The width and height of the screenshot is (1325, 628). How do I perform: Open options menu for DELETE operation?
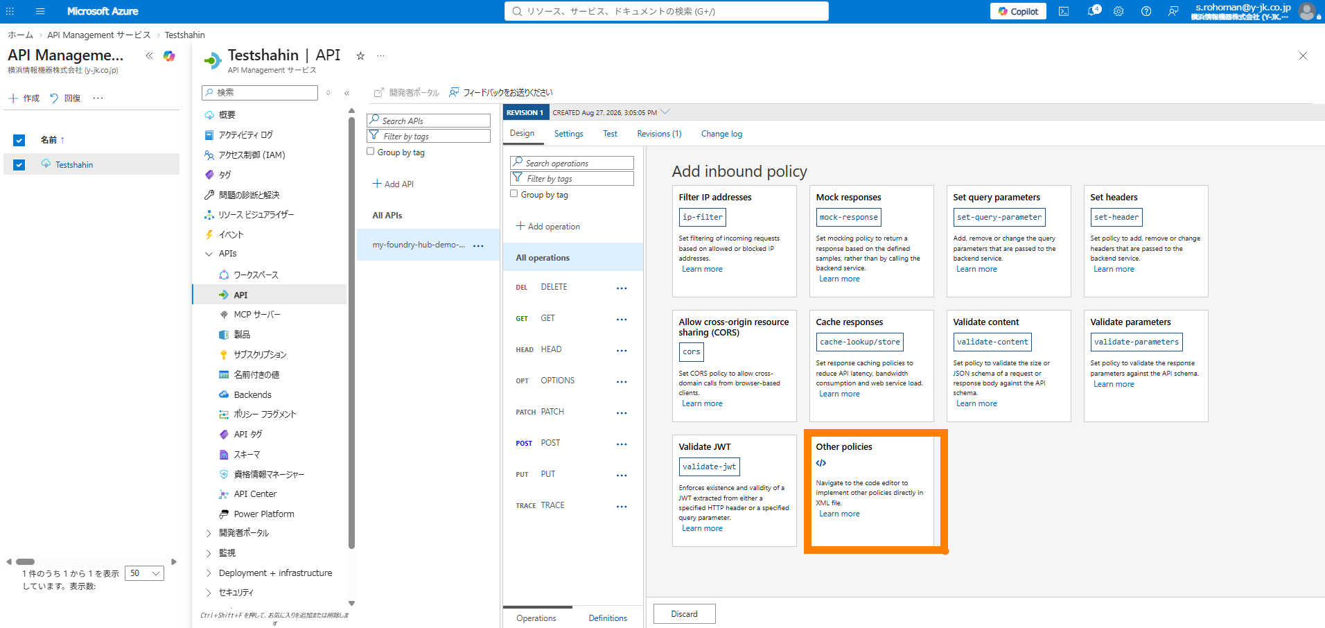point(622,288)
